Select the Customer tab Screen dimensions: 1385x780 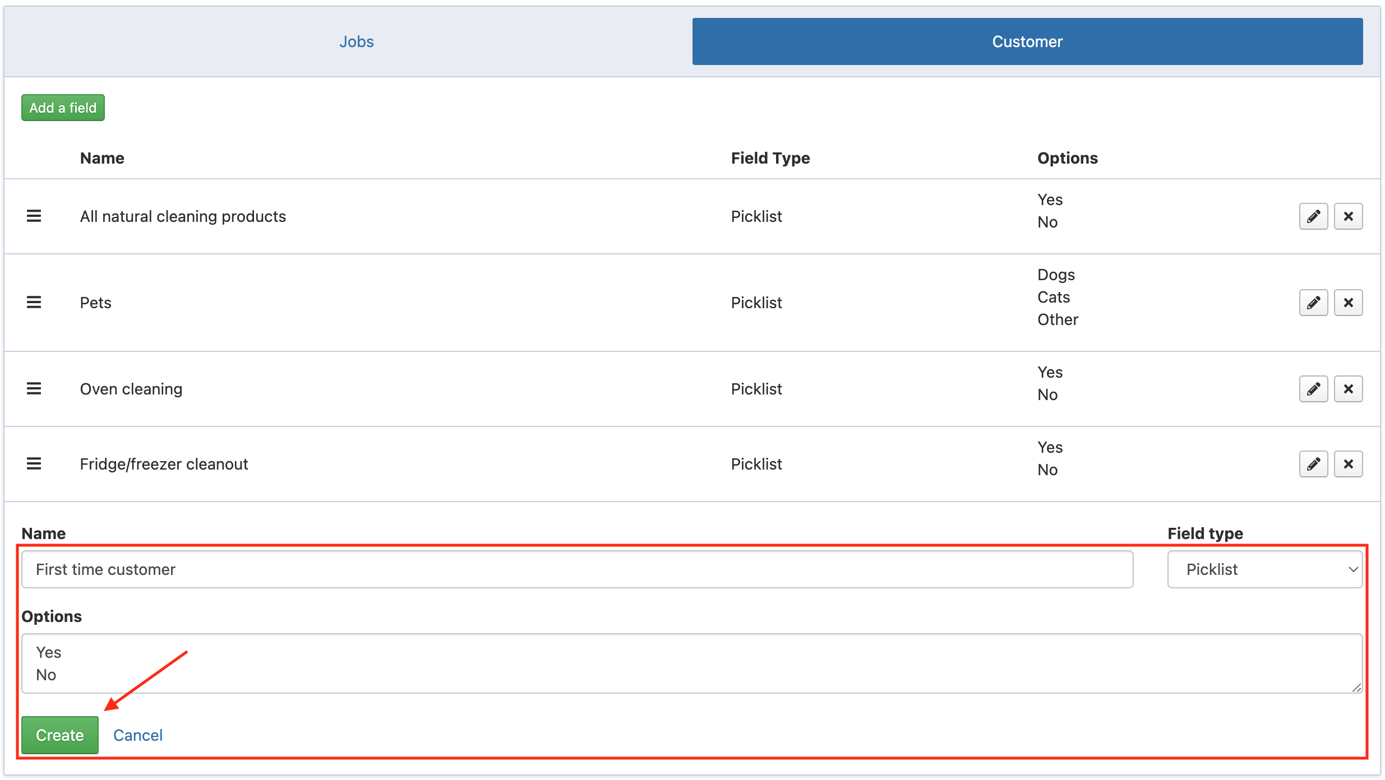point(1027,41)
